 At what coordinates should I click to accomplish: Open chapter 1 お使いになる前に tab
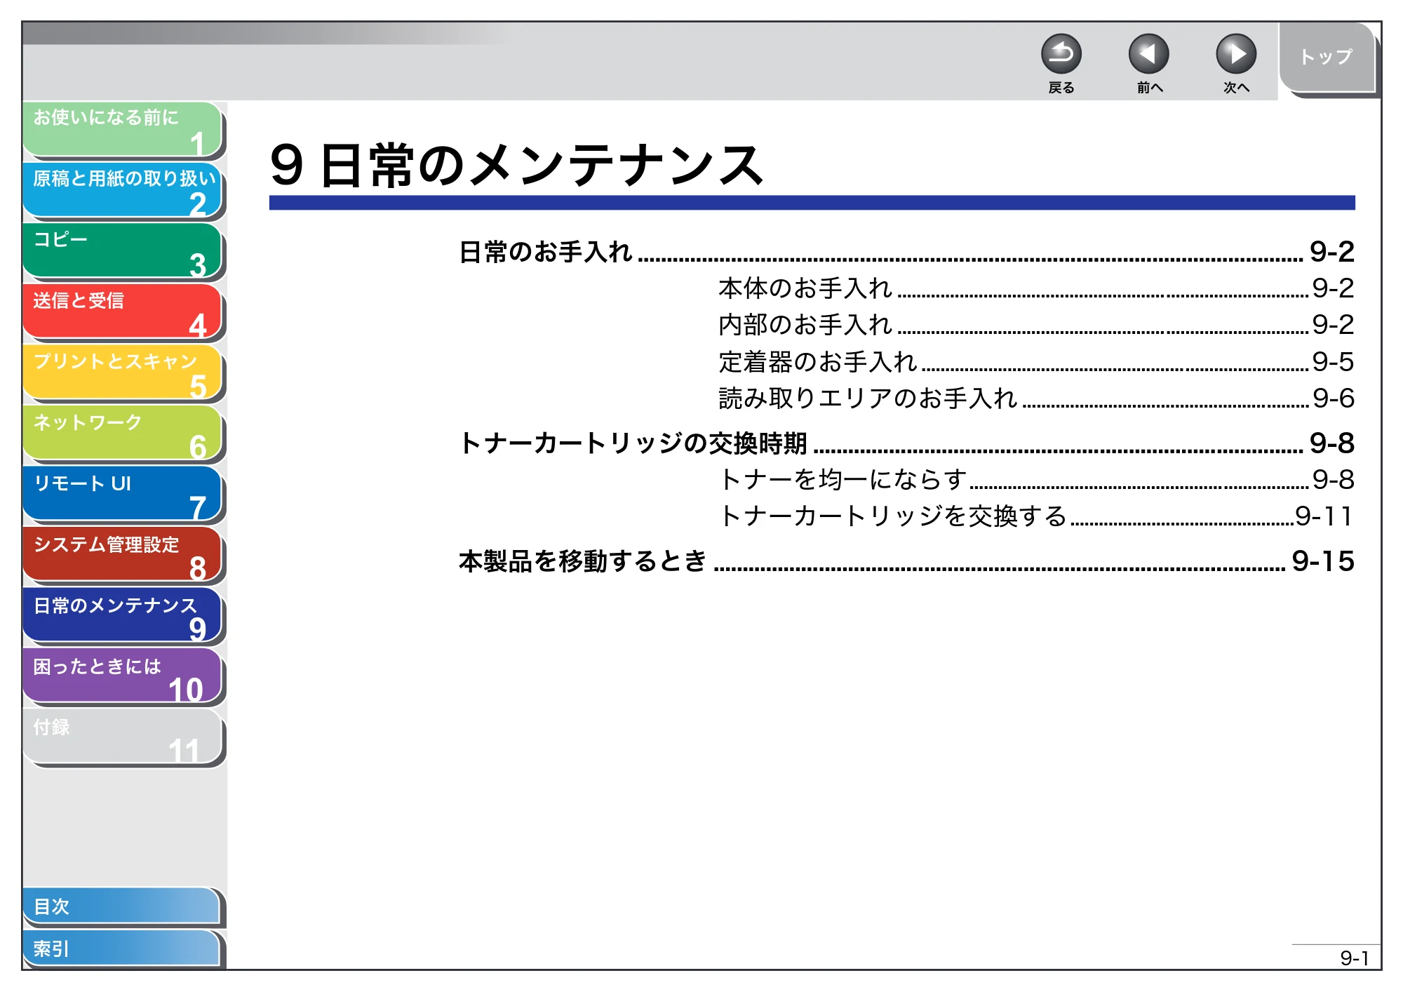(x=123, y=129)
